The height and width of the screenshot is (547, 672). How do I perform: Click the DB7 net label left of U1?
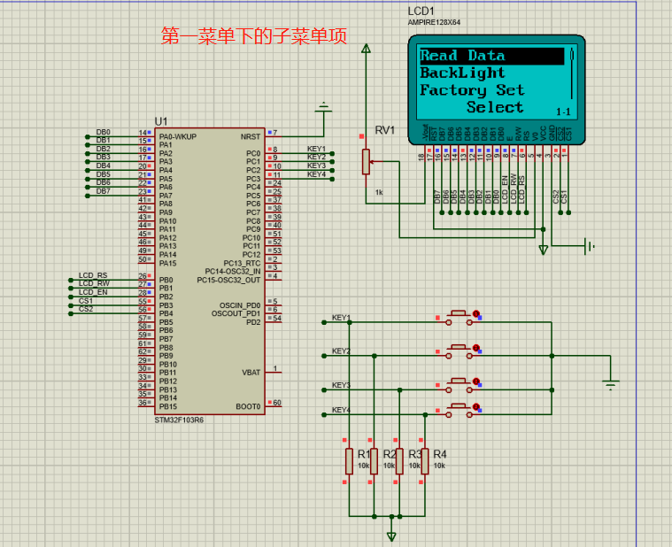pos(104,191)
